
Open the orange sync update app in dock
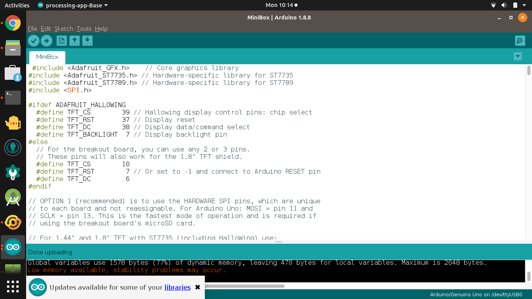pyautogui.click(x=13, y=222)
